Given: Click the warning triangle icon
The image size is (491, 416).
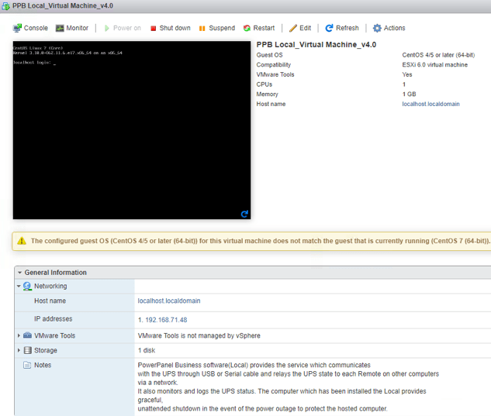Looking at the screenshot, I should tap(22, 241).
